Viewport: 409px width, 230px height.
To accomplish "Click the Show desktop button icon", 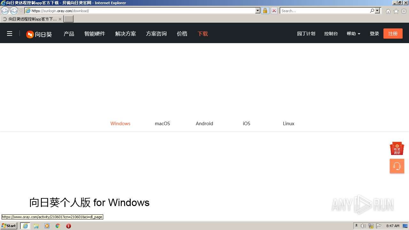I will pyautogui.click(x=405, y=226).
